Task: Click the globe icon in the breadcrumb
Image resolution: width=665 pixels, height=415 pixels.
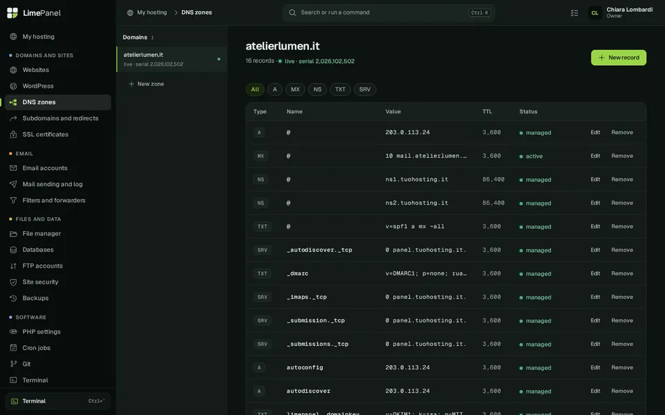Action: point(130,12)
